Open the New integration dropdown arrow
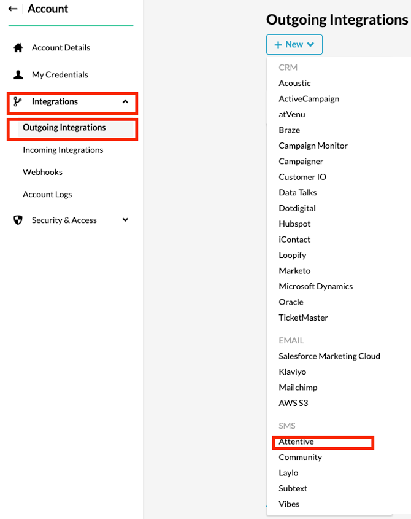The height and width of the screenshot is (519, 411). [310, 45]
